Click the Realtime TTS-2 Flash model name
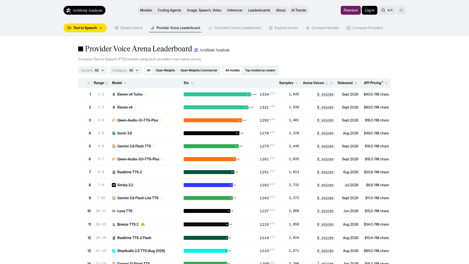This screenshot has width=469, height=264. coord(134,238)
